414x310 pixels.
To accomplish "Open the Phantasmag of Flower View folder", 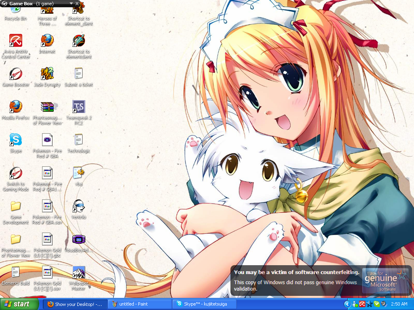I will pyautogui.click(x=16, y=246).
